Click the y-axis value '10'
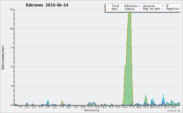Viewport: 183px width, 113px height. point(11,29)
